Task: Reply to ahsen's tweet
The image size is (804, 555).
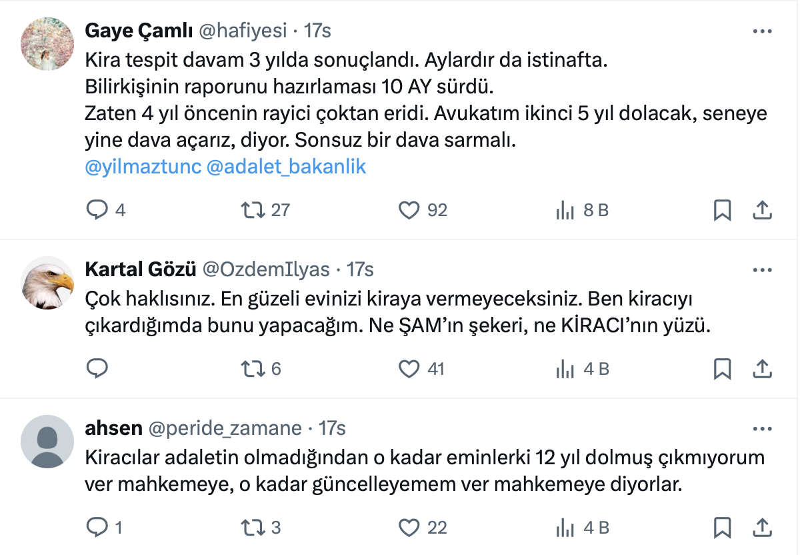Action: (97, 528)
